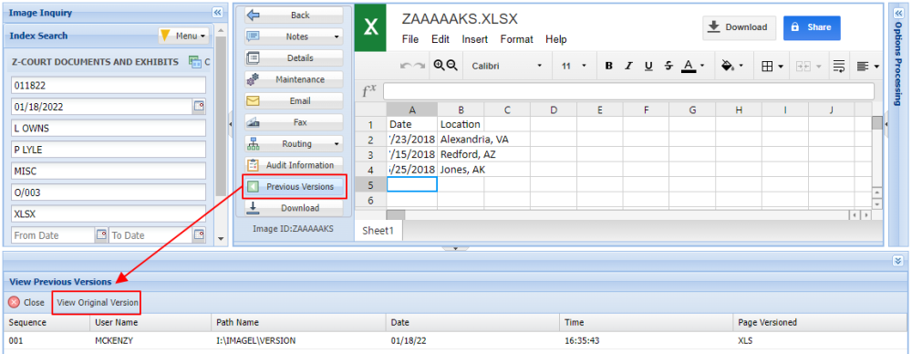Click the blue Share button
Viewport: 912px width, 354px height.
pos(812,27)
